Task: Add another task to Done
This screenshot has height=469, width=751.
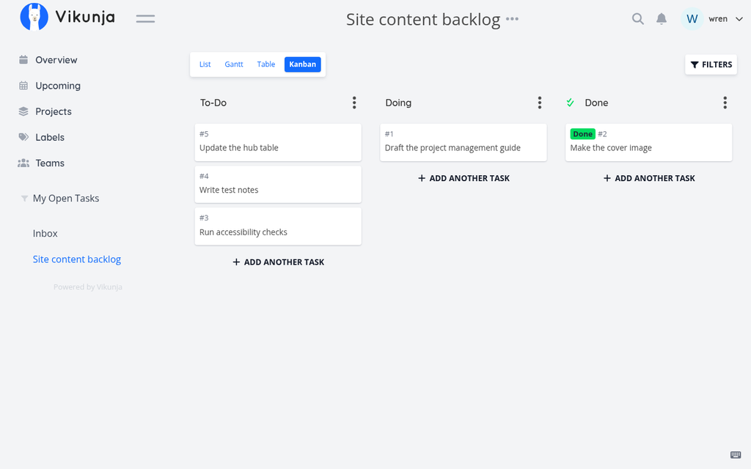Action: point(648,178)
